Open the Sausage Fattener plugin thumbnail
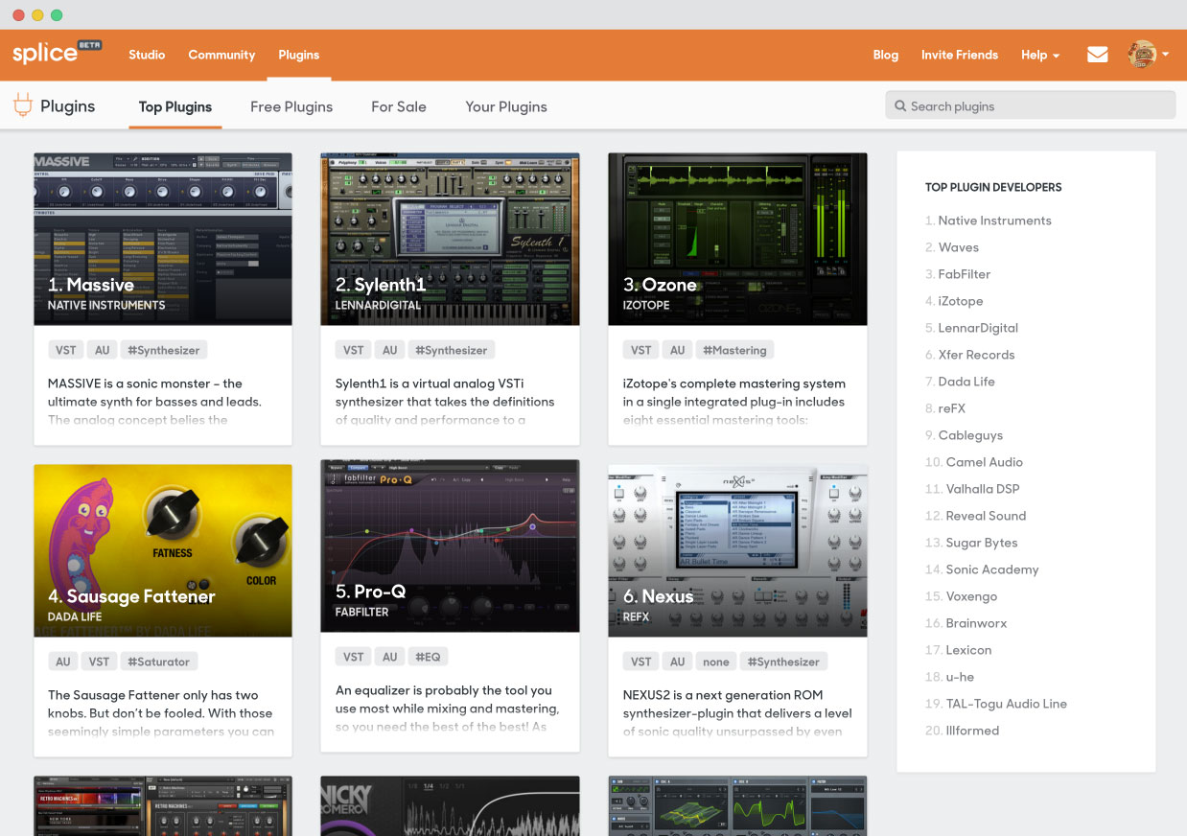The width and height of the screenshot is (1187, 836). (163, 550)
